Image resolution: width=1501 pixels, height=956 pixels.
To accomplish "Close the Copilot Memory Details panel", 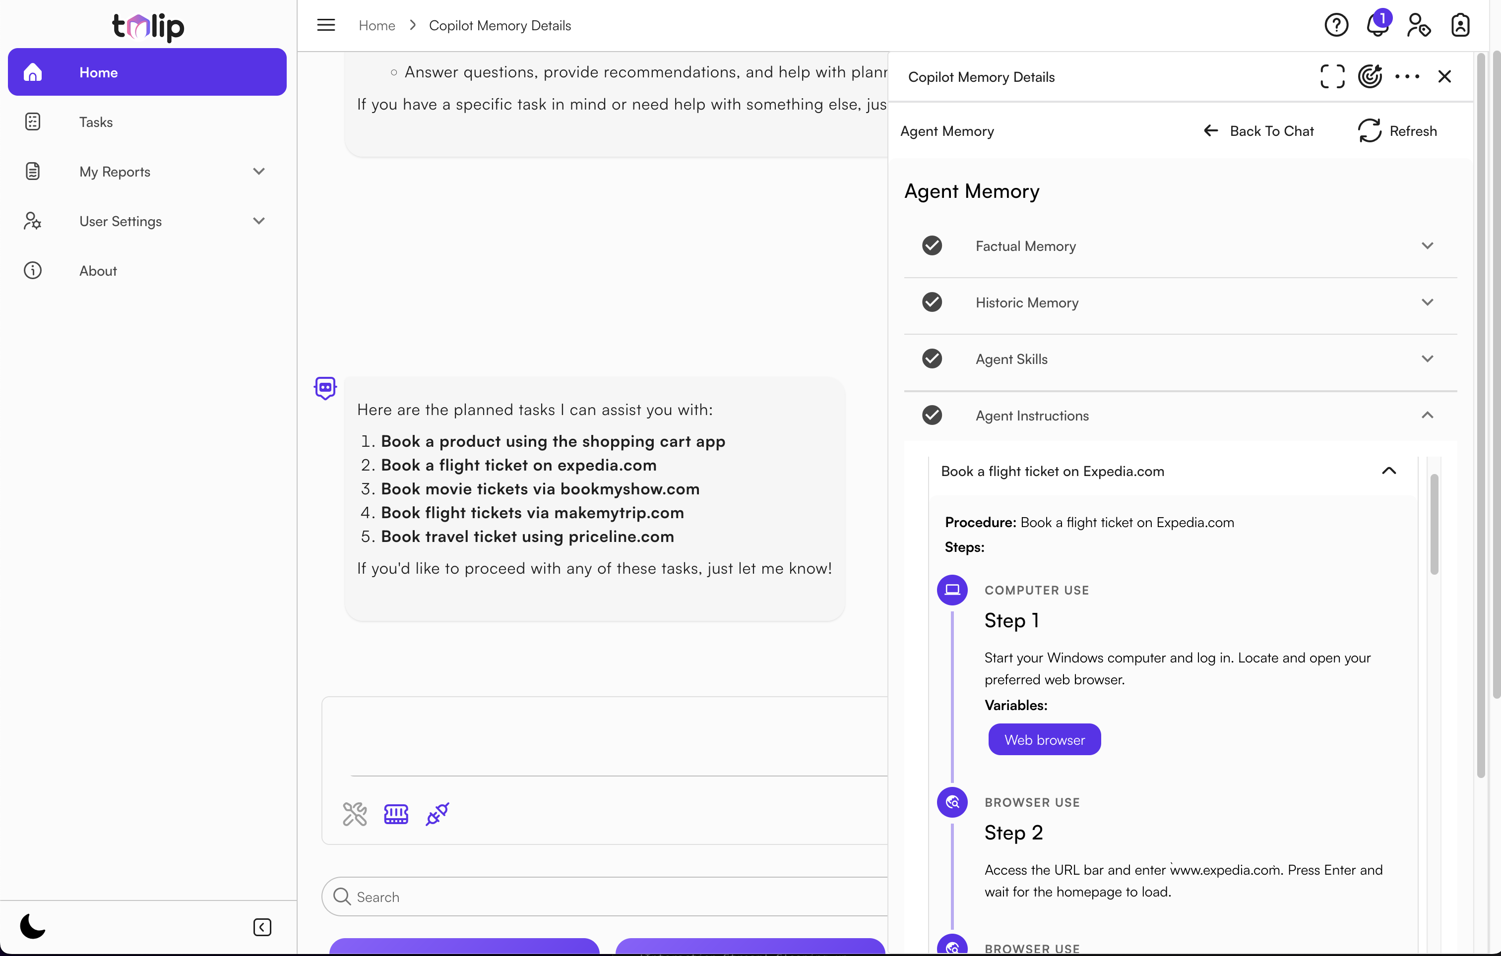I will [x=1444, y=77].
